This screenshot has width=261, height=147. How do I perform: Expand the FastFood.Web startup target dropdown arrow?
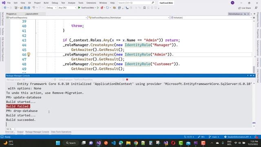coord(95,8)
